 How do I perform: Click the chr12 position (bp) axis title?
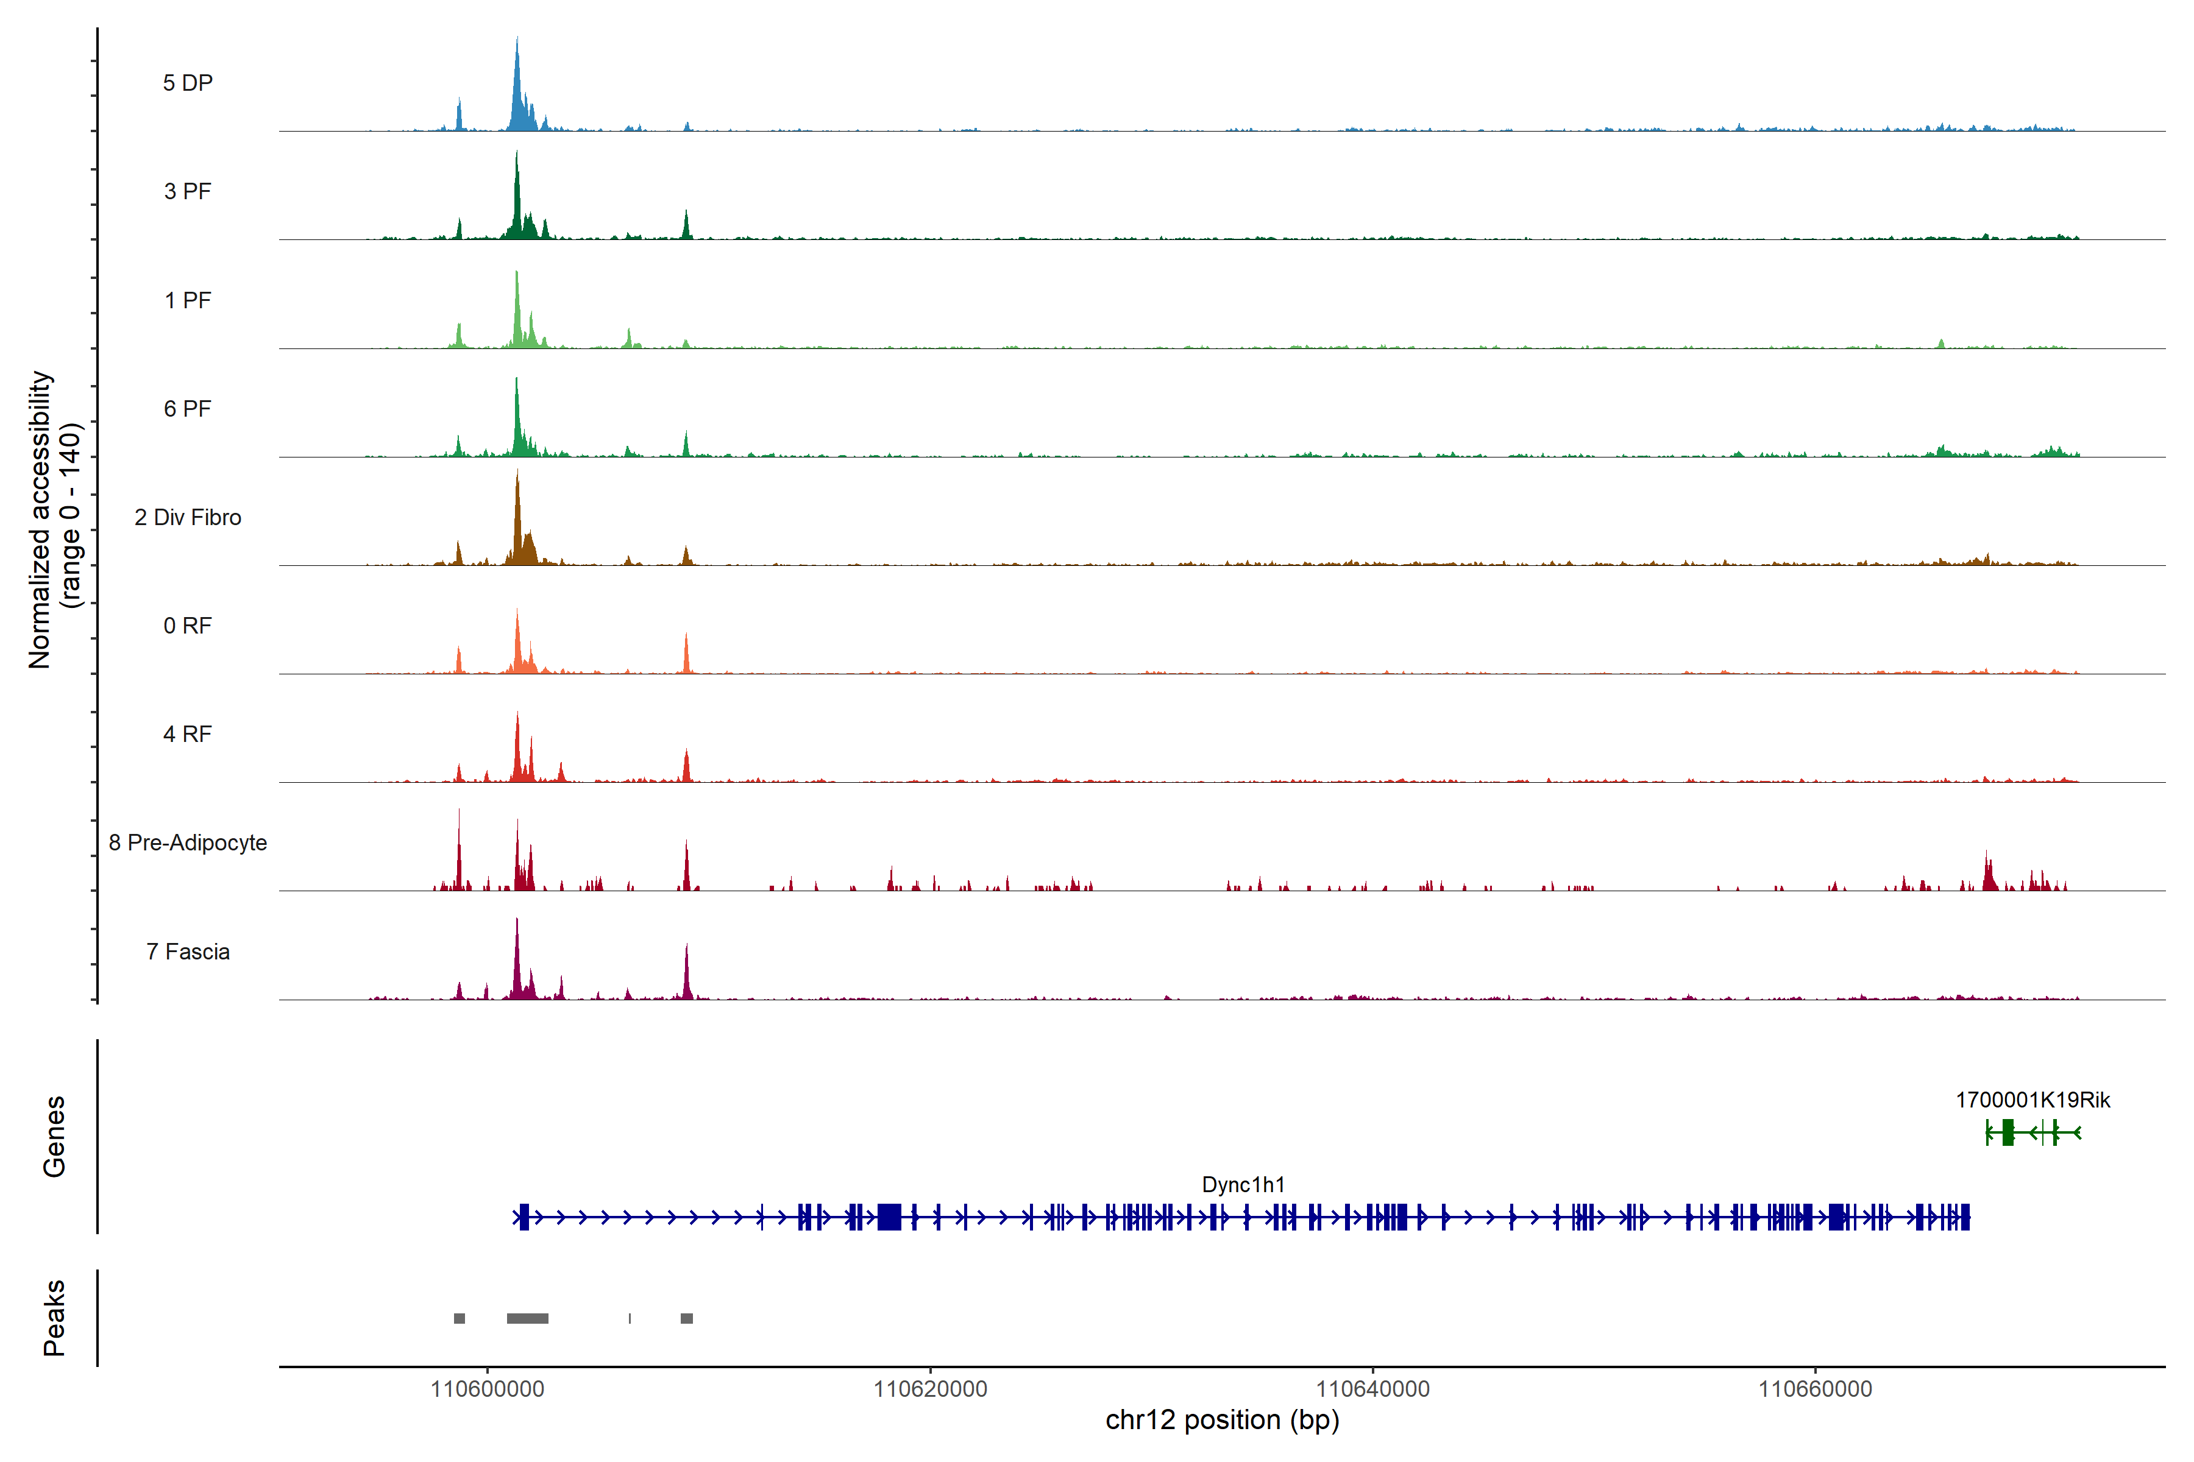tap(1222, 1420)
